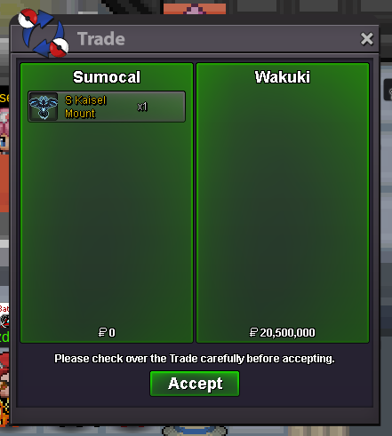Click the 'Please check over the Trade' notice

[x=195, y=359]
